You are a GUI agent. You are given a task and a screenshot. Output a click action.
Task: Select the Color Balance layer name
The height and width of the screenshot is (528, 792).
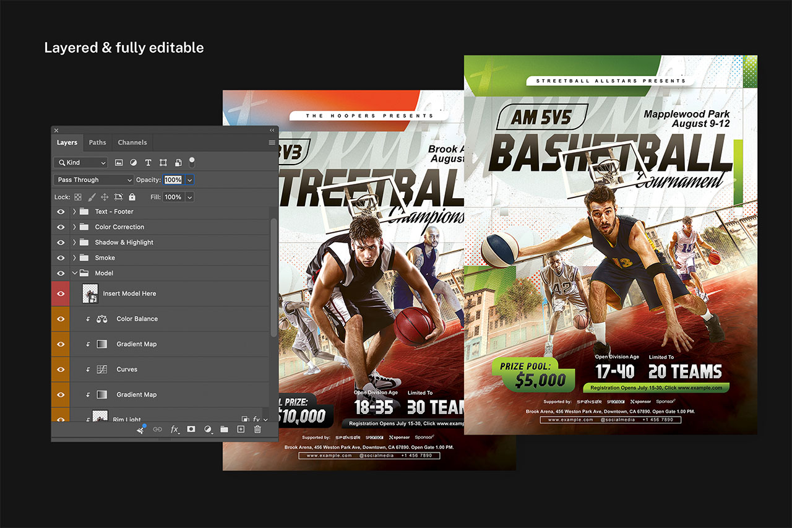click(x=137, y=319)
